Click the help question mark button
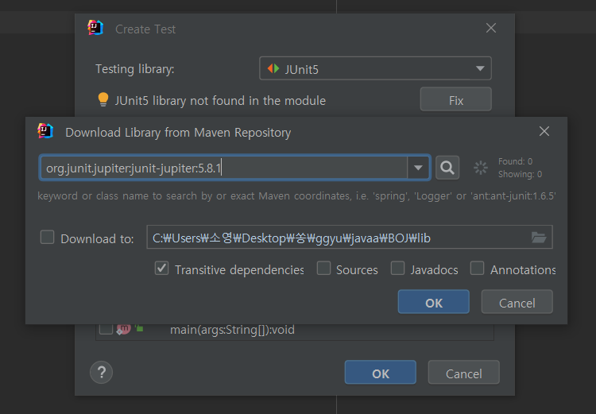596x414 pixels. coord(101,372)
